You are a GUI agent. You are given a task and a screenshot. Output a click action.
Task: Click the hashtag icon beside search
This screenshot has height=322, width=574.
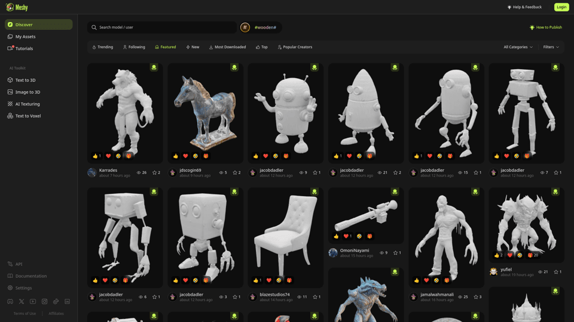pos(245,27)
